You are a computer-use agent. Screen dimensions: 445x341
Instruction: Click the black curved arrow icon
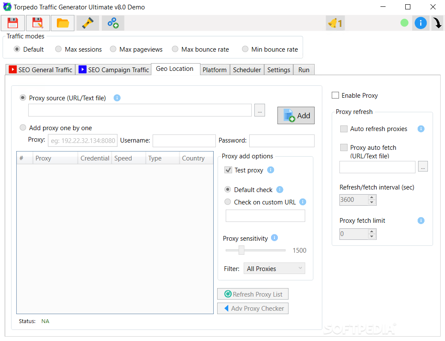pos(437,23)
